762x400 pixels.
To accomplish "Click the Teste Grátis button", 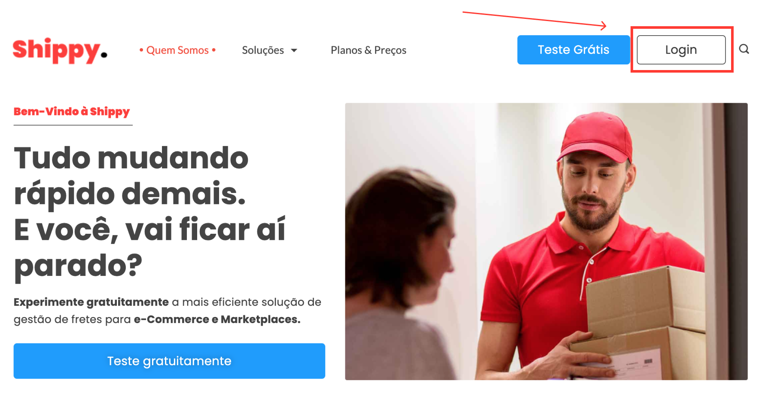I will pos(573,50).
